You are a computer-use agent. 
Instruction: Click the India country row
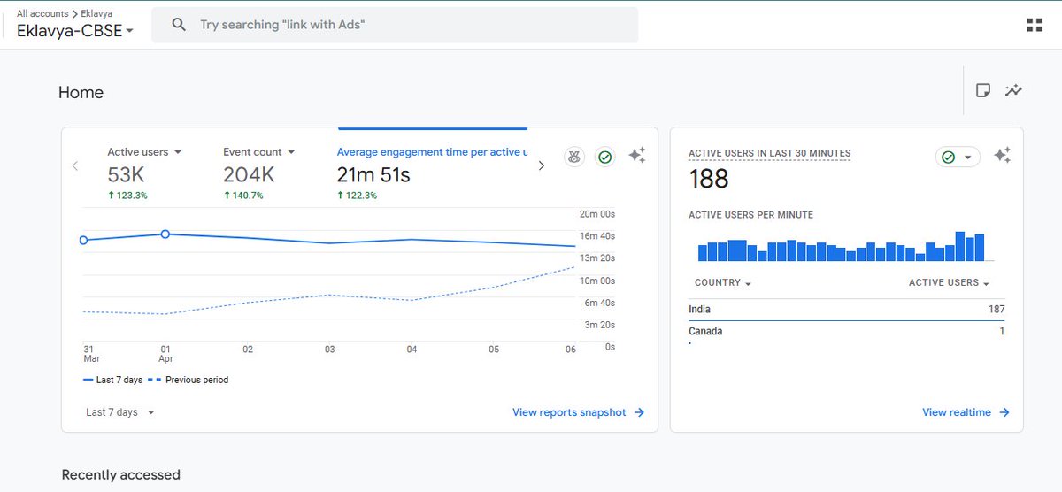[x=847, y=310]
